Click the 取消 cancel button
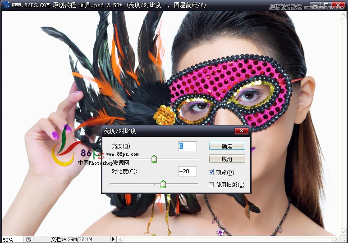This screenshot has height=243, width=348. click(x=227, y=158)
